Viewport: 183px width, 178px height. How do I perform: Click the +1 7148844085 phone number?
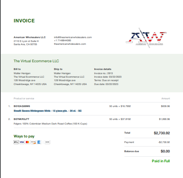(x=62, y=41)
